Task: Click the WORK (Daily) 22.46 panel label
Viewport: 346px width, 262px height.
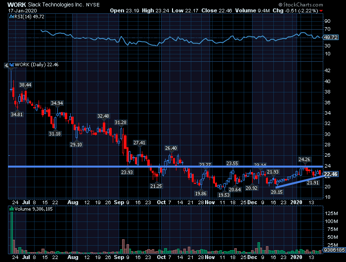Action: pyautogui.click(x=37, y=65)
